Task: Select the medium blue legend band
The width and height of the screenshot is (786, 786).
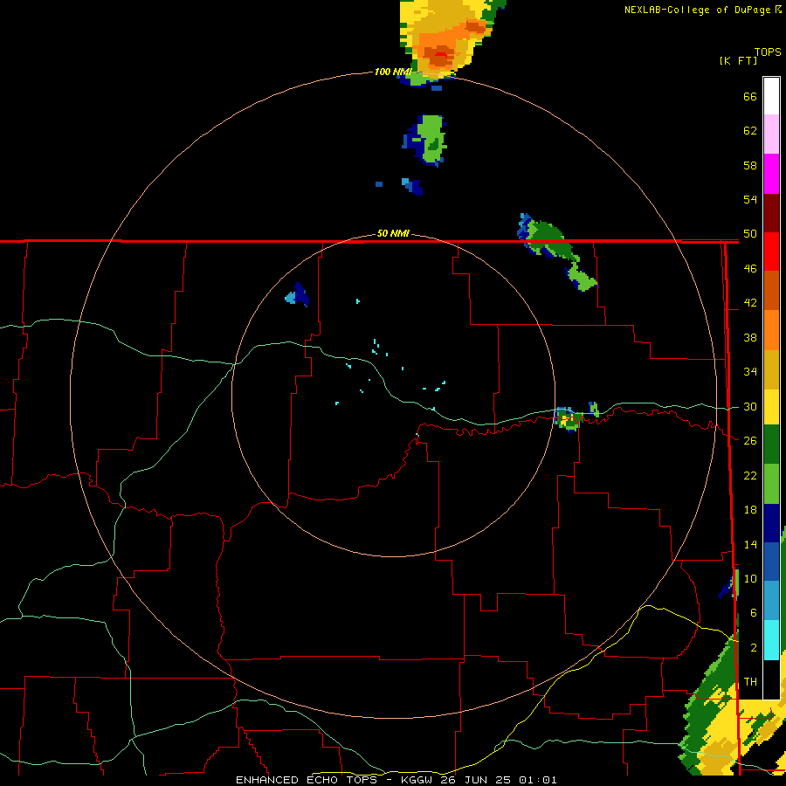Action: point(771,562)
